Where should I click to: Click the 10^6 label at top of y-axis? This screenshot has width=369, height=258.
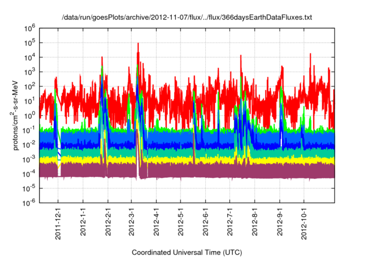pos(30,27)
